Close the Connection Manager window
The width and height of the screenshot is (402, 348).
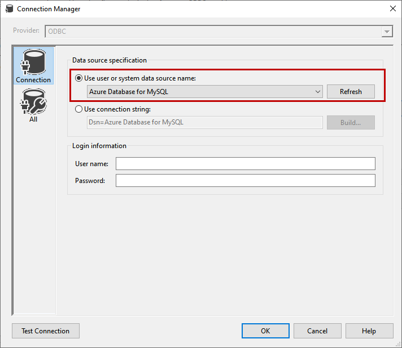392,8
